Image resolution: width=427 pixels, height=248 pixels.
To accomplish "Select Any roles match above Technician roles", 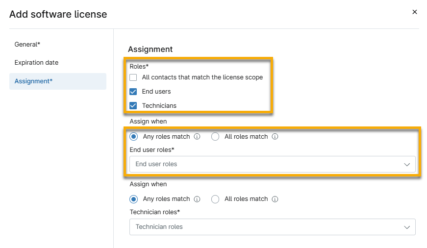I will (134, 199).
